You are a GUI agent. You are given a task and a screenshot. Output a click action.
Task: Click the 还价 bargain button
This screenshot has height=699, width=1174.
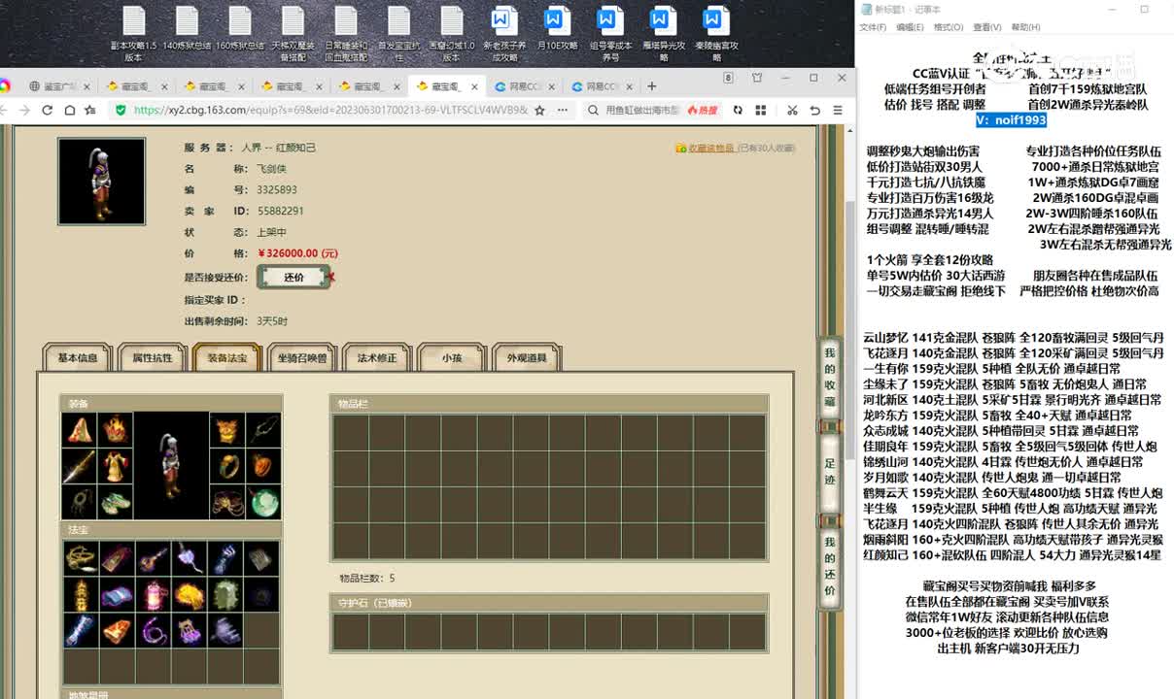[x=293, y=277]
